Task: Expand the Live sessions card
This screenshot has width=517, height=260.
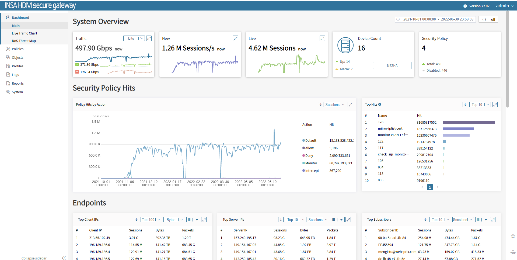Action: (322, 38)
